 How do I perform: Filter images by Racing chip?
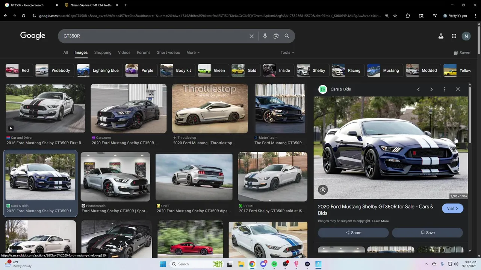348,70
